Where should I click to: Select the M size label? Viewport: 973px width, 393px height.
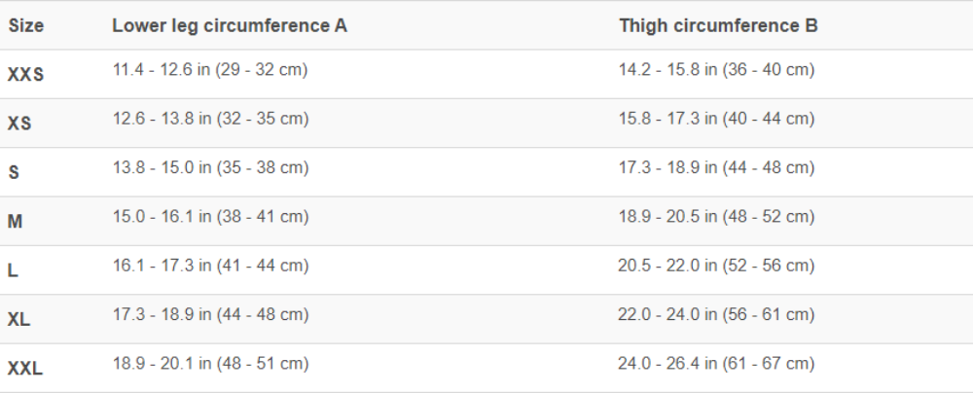[x=15, y=222]
